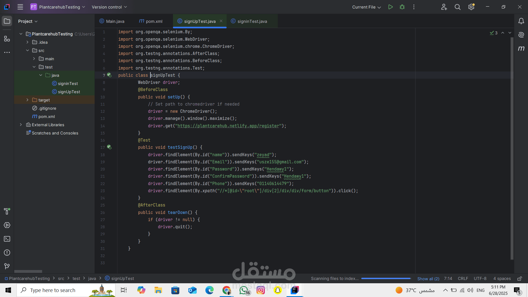Toggle the Project tool window folder icon

(x=7, y=21)
